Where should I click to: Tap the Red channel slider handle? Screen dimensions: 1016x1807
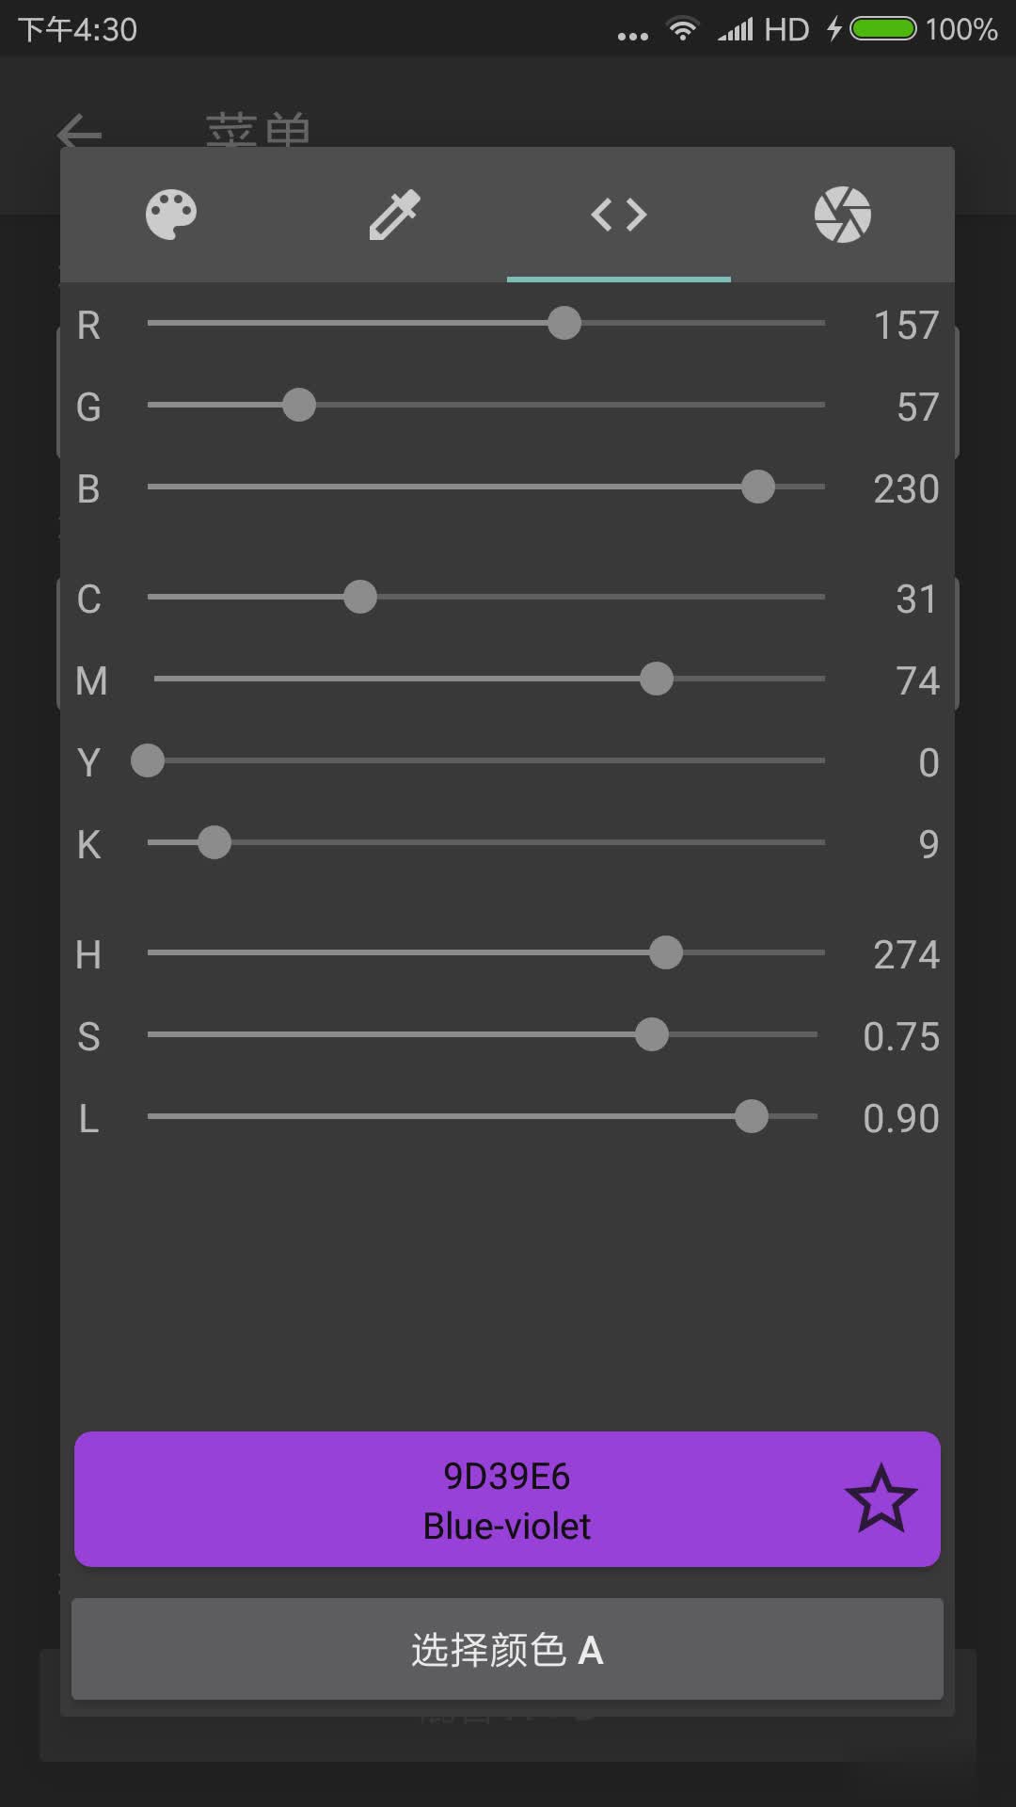coord(564,323)
